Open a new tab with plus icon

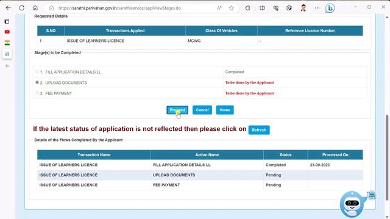coord(7,66)
